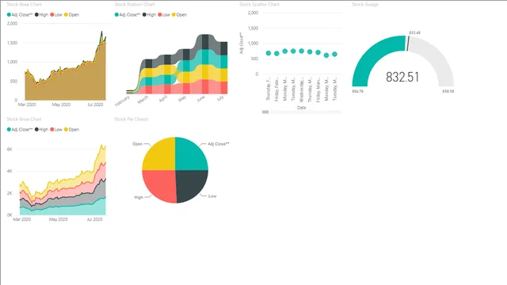Click the 'June' label on the ribbon chart
This screenshot has width=507, height=285.
(x=200, y=99)
